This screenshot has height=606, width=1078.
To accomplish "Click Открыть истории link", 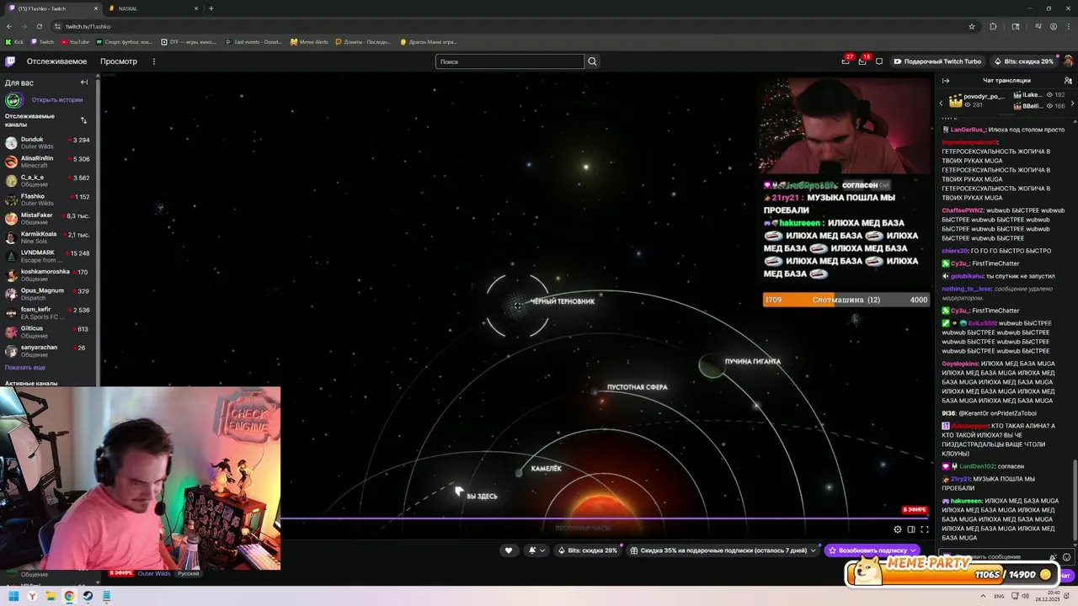I will (x=56, y=100).
